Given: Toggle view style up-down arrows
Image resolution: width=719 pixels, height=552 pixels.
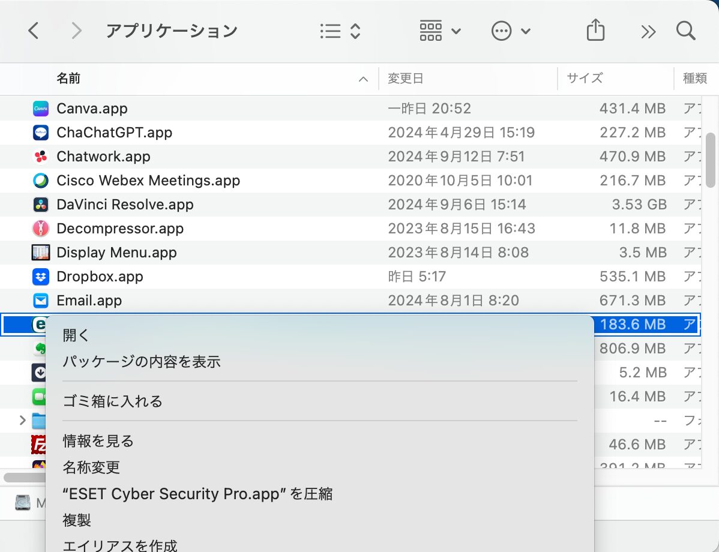Looking at the screenshot, I should click(x=355, y=31).
